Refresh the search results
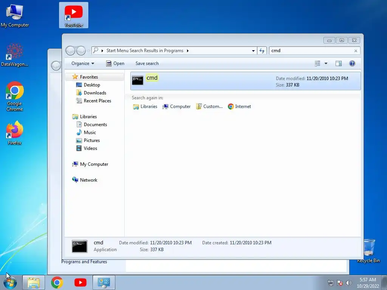Viewport: 387px width, 290px height. (262, 51)
